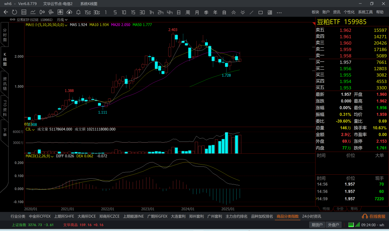The height and width of the screenshot is (231, 389).
Task: Open the alert bell icon
Action: click(x=78, y=12)
